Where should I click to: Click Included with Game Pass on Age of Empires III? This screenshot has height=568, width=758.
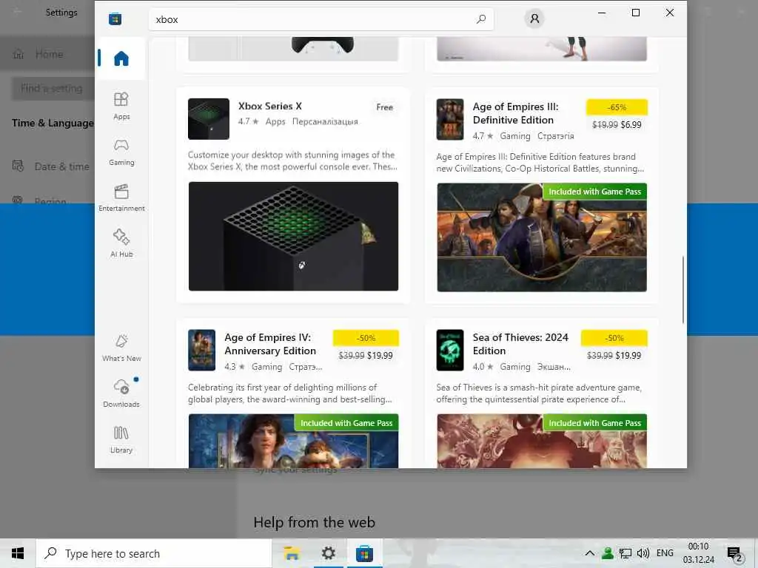pos(594,192)
